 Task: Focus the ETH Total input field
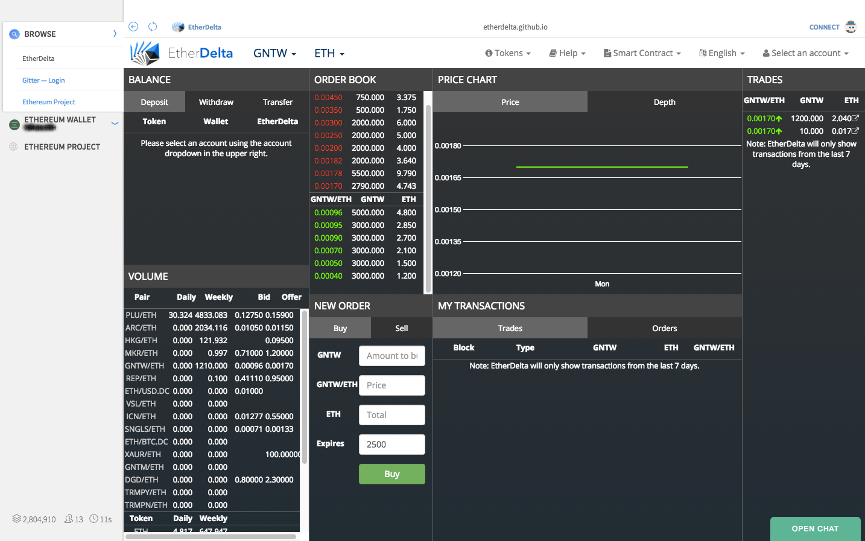[x=392, y=415]
